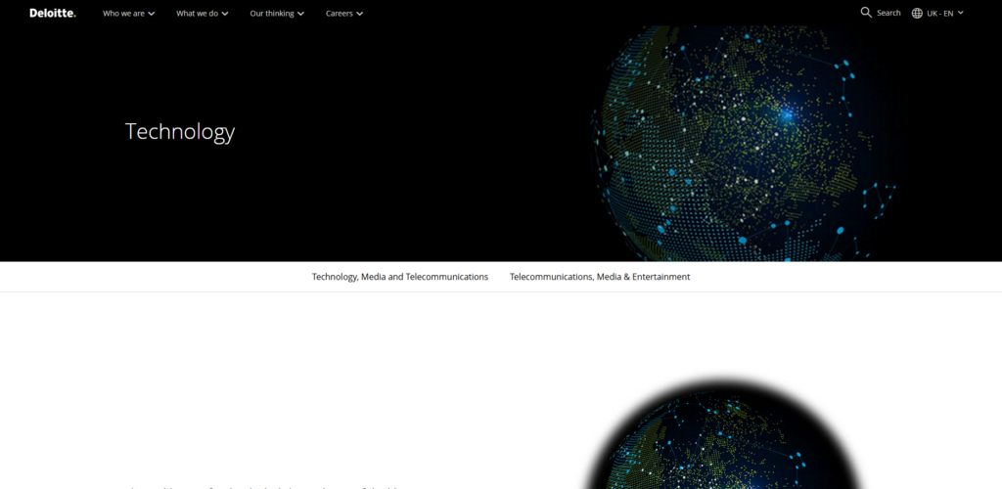Expand the Our thinking chevron

(301, 14)
